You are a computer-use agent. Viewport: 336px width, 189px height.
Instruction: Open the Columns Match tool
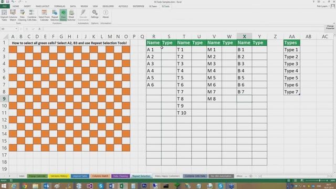(13, 15)
